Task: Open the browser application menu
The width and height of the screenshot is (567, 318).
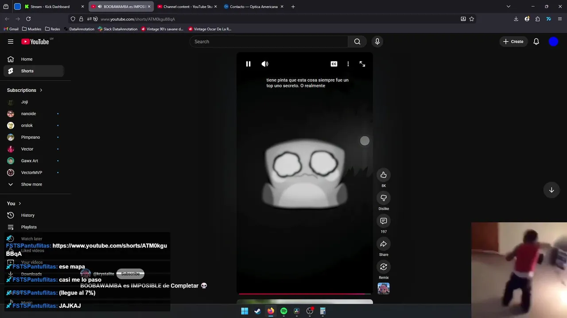Action: (x=560, y=19)
